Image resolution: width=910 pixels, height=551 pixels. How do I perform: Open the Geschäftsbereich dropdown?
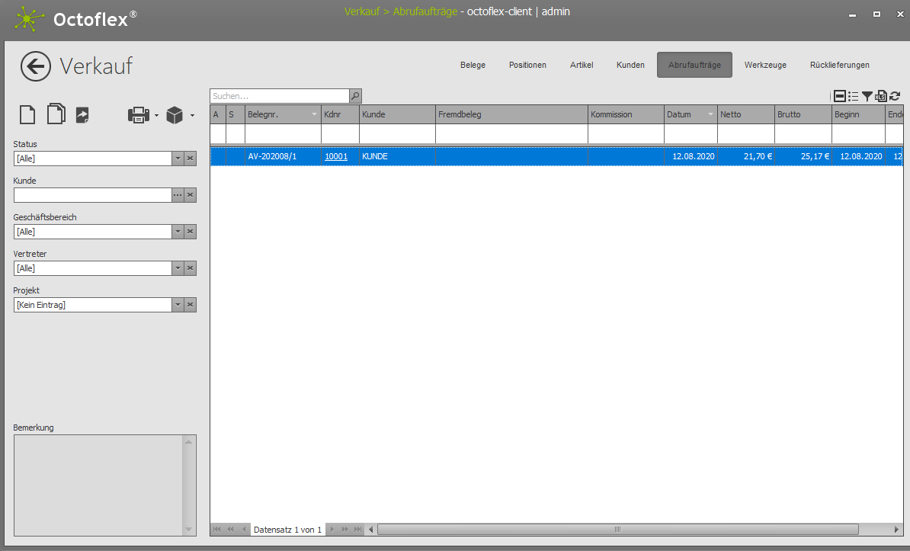pos(178,232)
